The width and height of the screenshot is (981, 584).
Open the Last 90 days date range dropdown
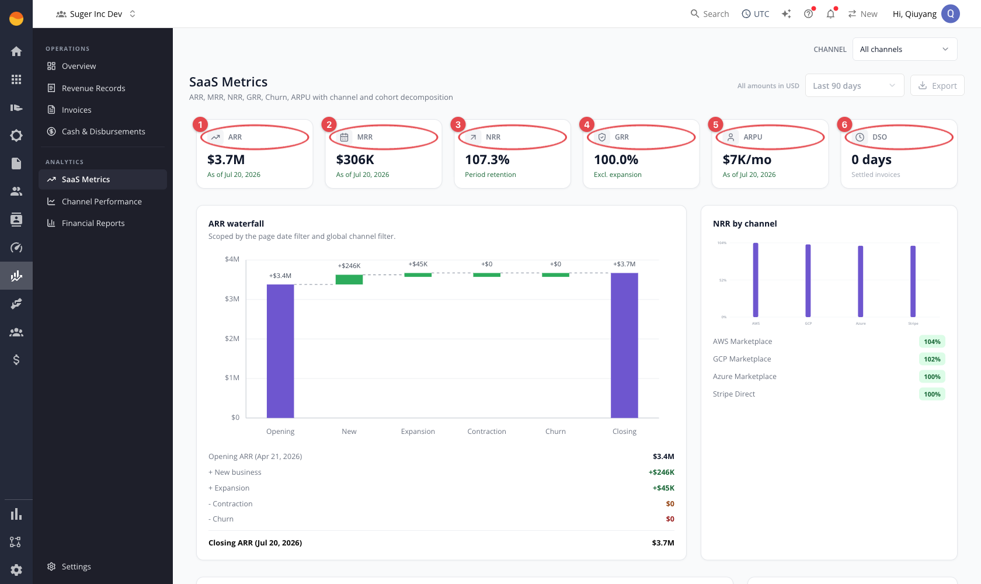click(854, 85)
